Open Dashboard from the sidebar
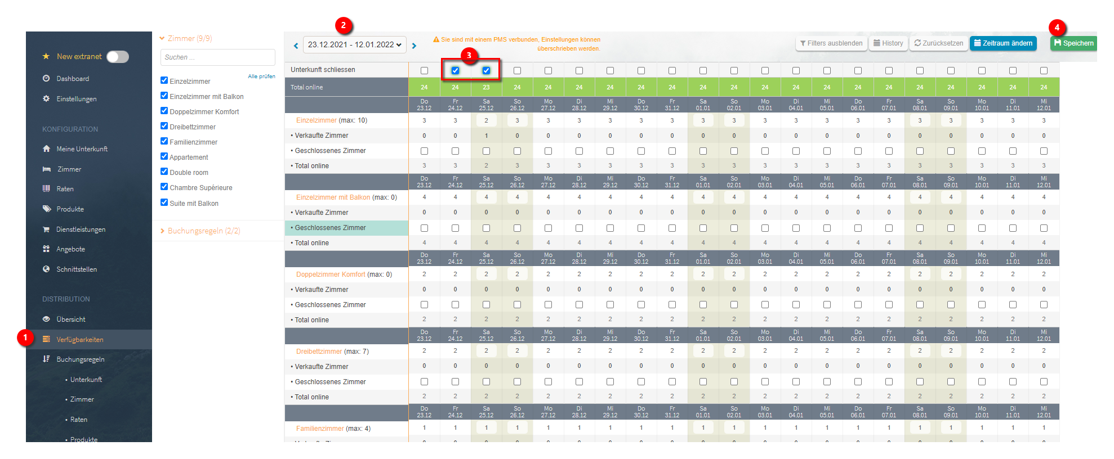This screenshot has height=459, width=1114. [x=73, y=79]
